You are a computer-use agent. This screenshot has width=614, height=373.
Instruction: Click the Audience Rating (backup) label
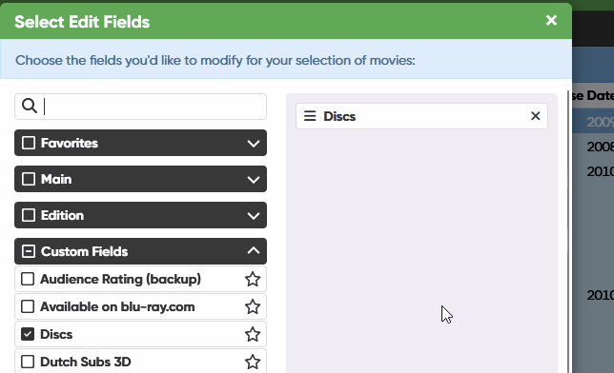[120, 279]
